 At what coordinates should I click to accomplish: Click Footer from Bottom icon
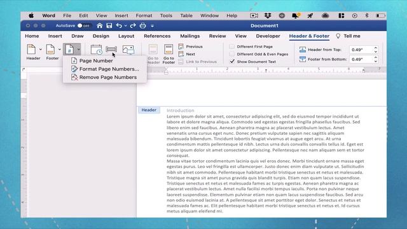[303, 59]
